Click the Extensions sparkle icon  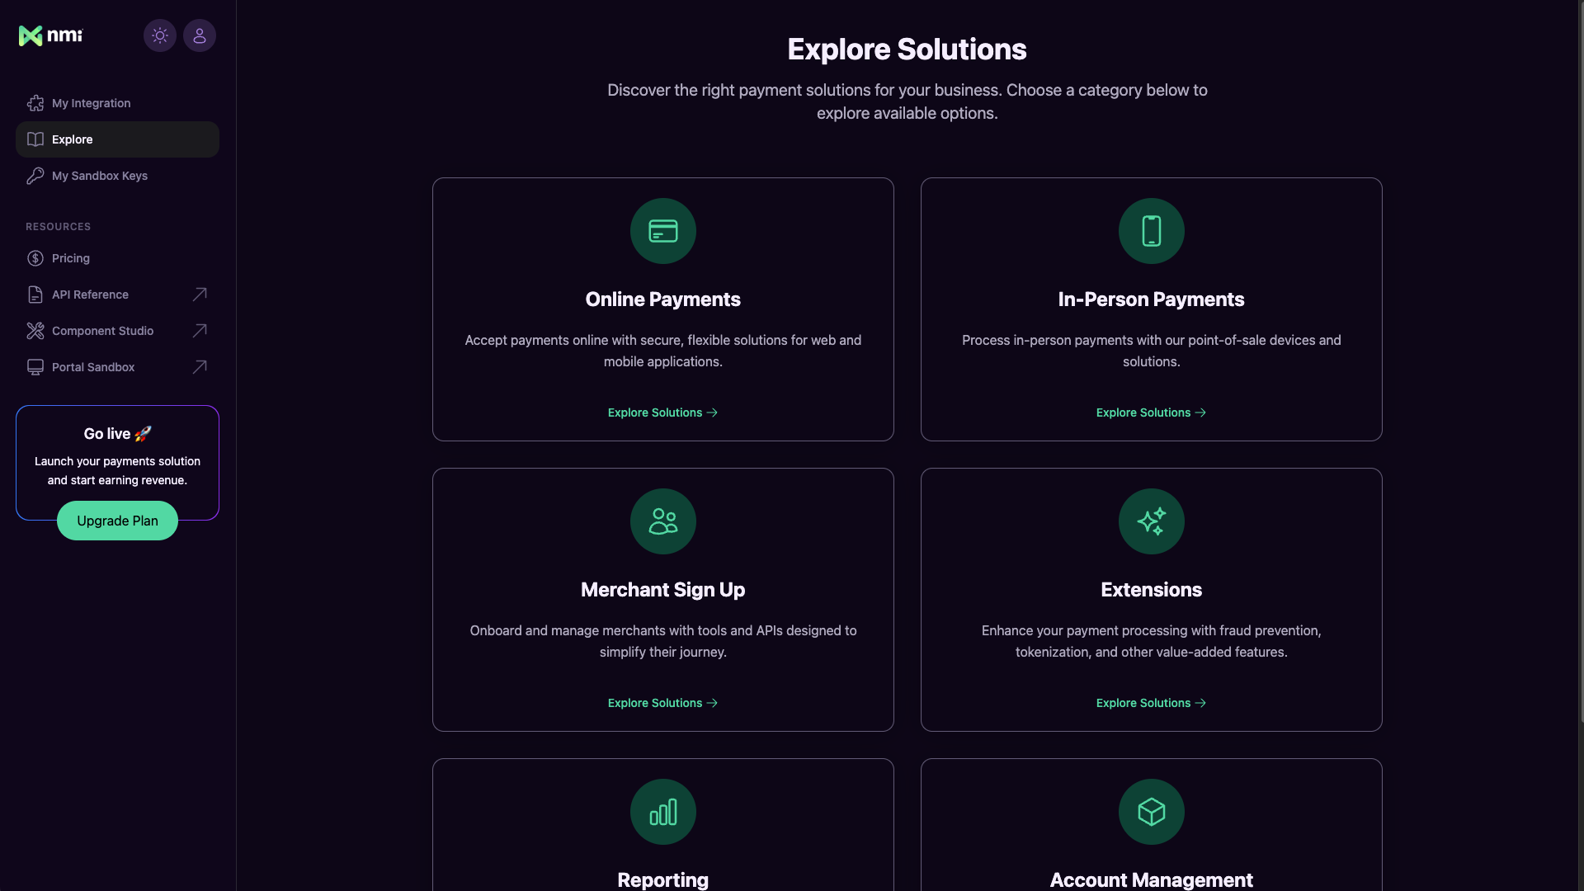(1151, 521)
